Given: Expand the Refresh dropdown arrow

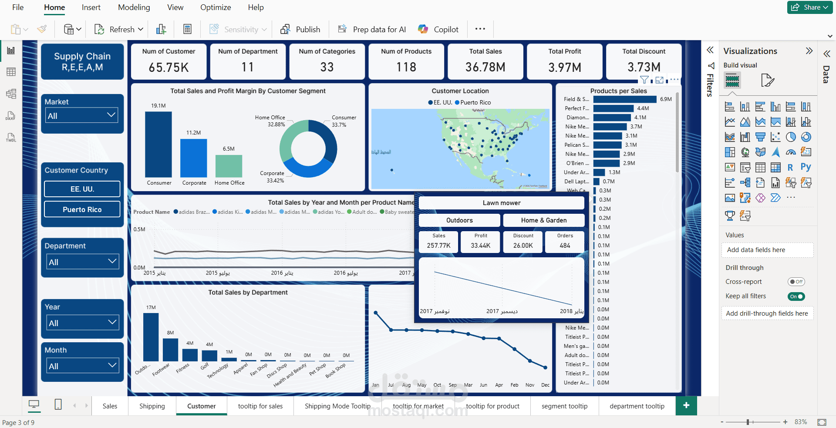Looking at the screenshot, I should pyautogui.click(x=141, y=29).
